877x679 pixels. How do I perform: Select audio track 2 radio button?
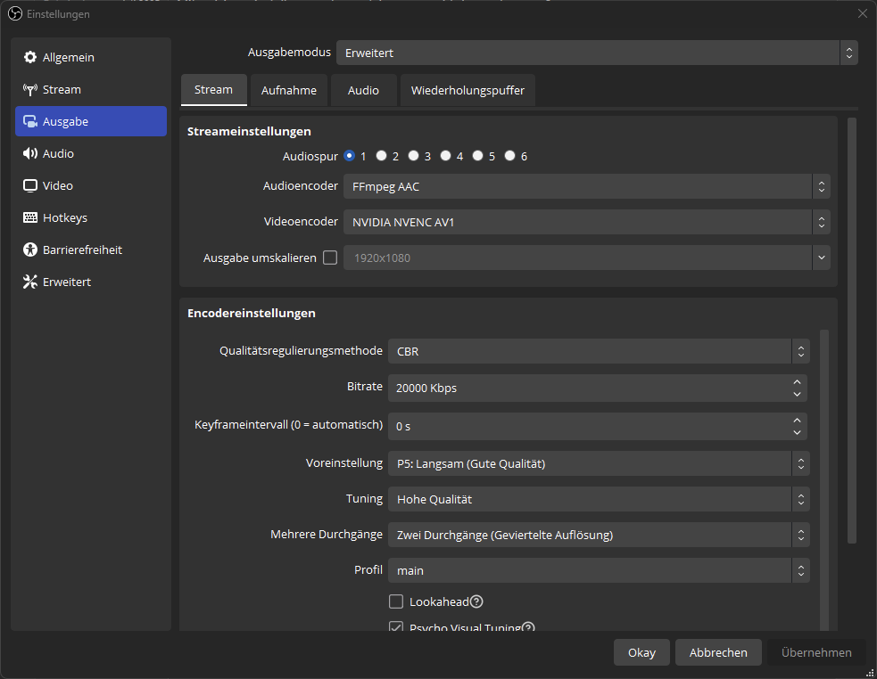[382, 156]
